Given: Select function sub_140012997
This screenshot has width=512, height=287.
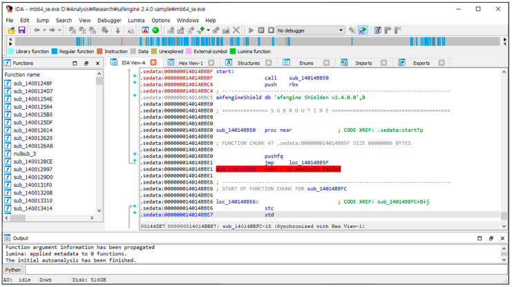Looking at the screenshot, I should click(32, 170).
